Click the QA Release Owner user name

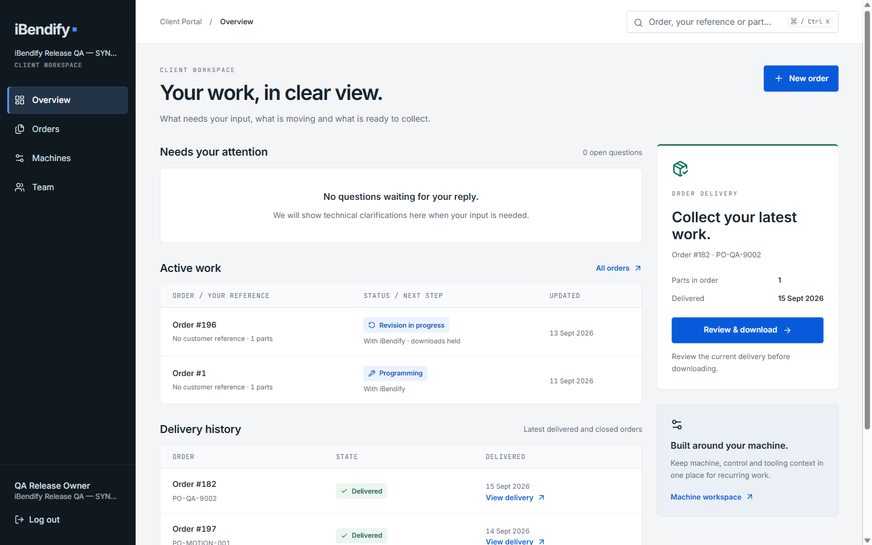tap(52, 486)
